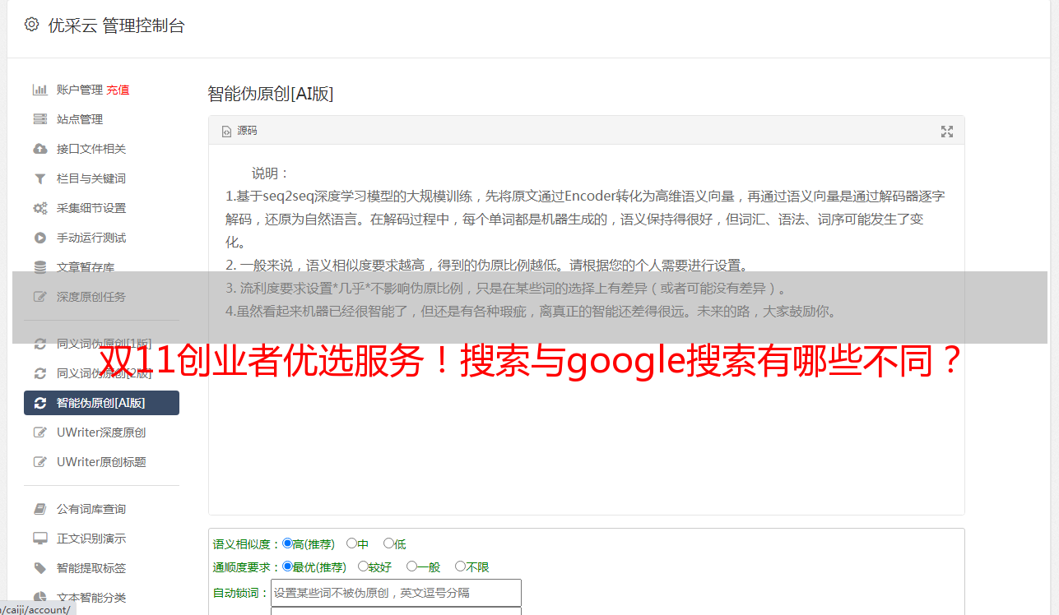Screen dimensions: 1059x615
Task: Click the gear icon beside 优采云 管理控制台
Action: (x=31, y=25)
